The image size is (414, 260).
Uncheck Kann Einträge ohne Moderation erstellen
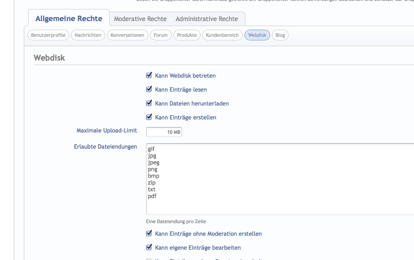point(149,234)
